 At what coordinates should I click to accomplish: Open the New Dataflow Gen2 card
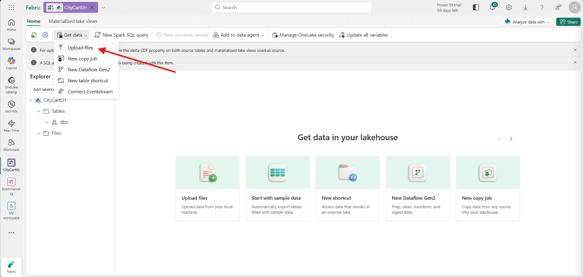coord(418,188)
